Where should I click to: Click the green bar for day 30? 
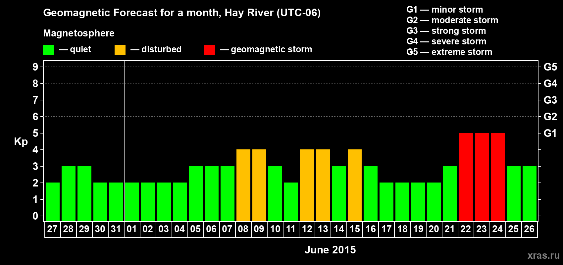[x=100, y=202]
